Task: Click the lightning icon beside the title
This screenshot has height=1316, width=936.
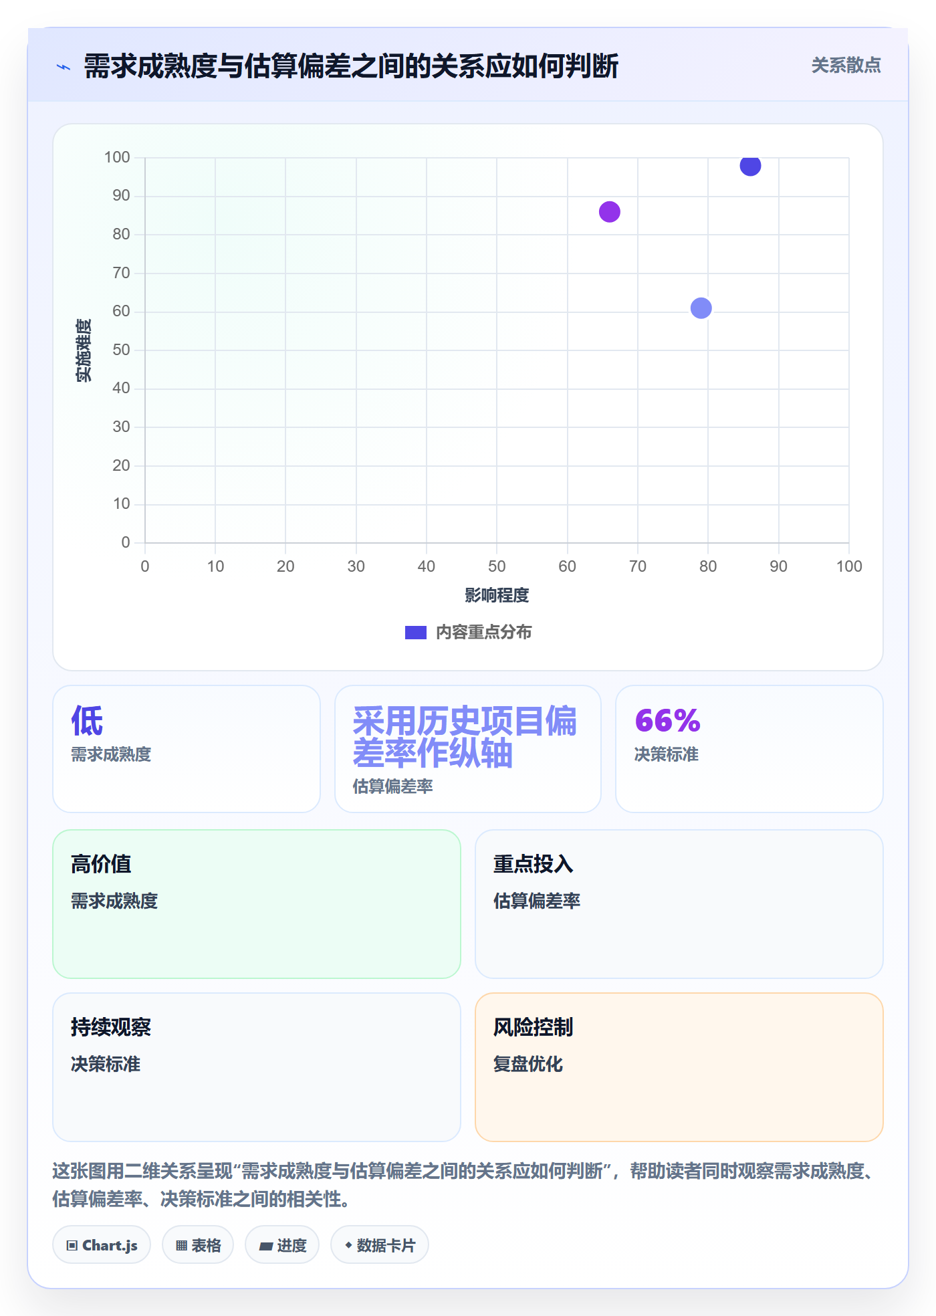Action: click(64, 67)
